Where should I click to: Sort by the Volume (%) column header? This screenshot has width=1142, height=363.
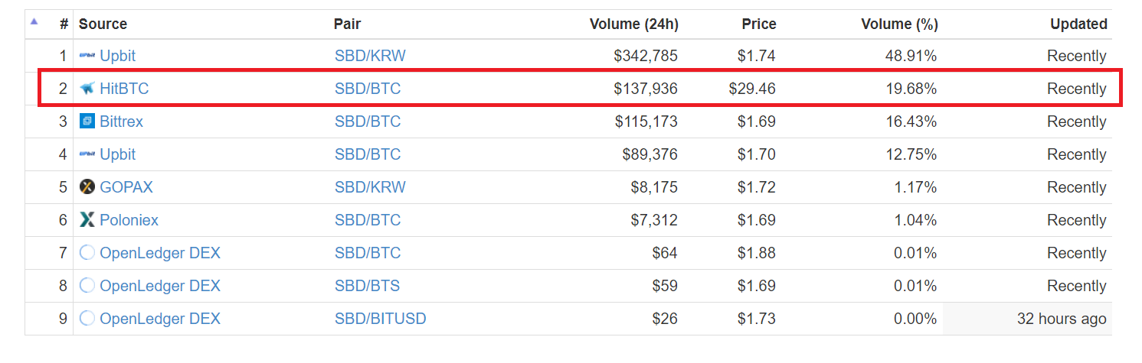[x=899, y=24]
